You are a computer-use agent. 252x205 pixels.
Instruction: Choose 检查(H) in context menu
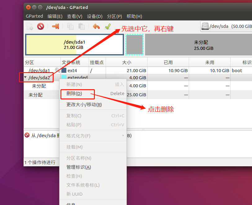(93, 176)
